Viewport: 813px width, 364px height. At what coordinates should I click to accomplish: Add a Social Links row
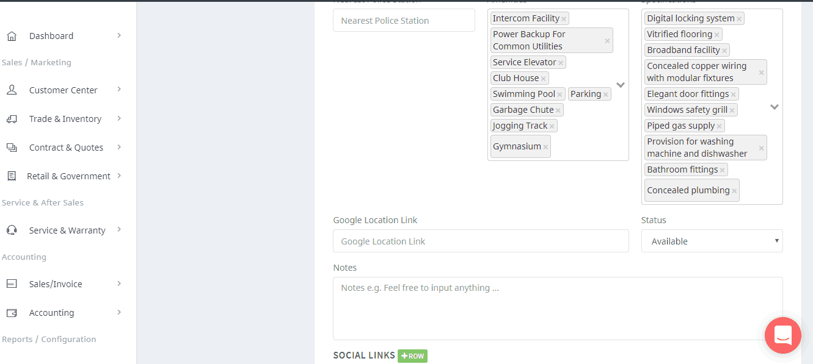pyautogui.click(x=412, y=356)
